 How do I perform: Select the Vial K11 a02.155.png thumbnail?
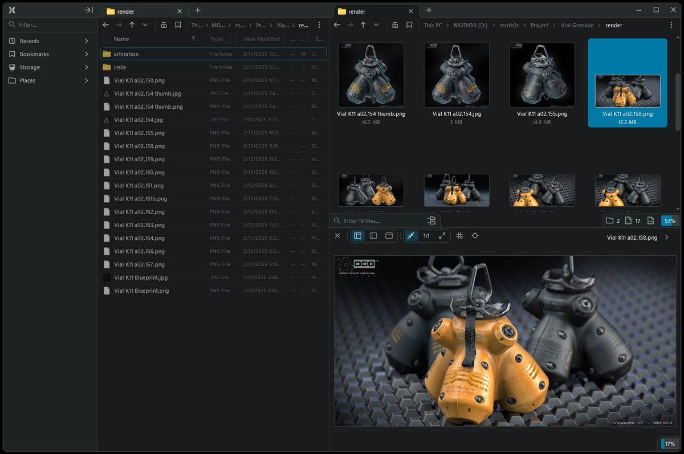pos(542,75)
